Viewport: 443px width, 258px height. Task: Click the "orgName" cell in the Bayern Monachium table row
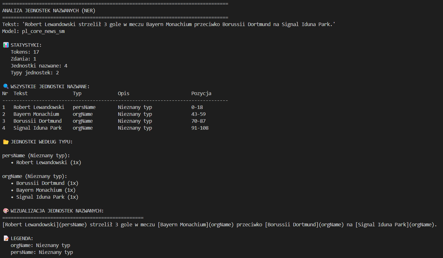pos(83,114)
